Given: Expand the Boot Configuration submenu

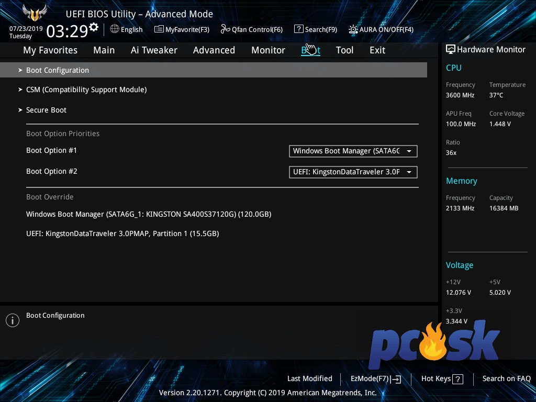Looking at the screenshot, I should [x=214, y=70].
